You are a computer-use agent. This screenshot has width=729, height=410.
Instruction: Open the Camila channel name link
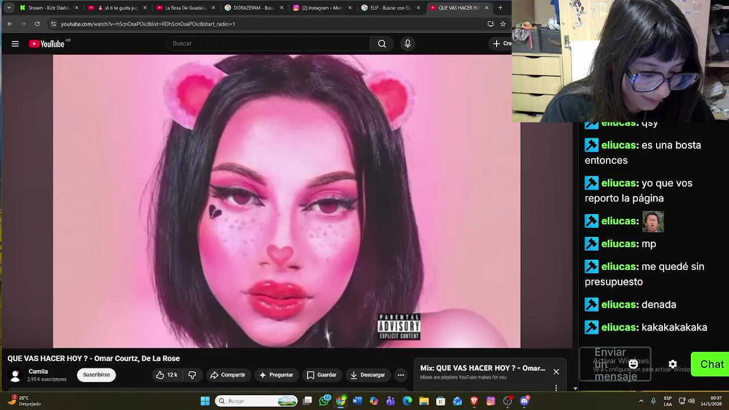pos(38,371)
